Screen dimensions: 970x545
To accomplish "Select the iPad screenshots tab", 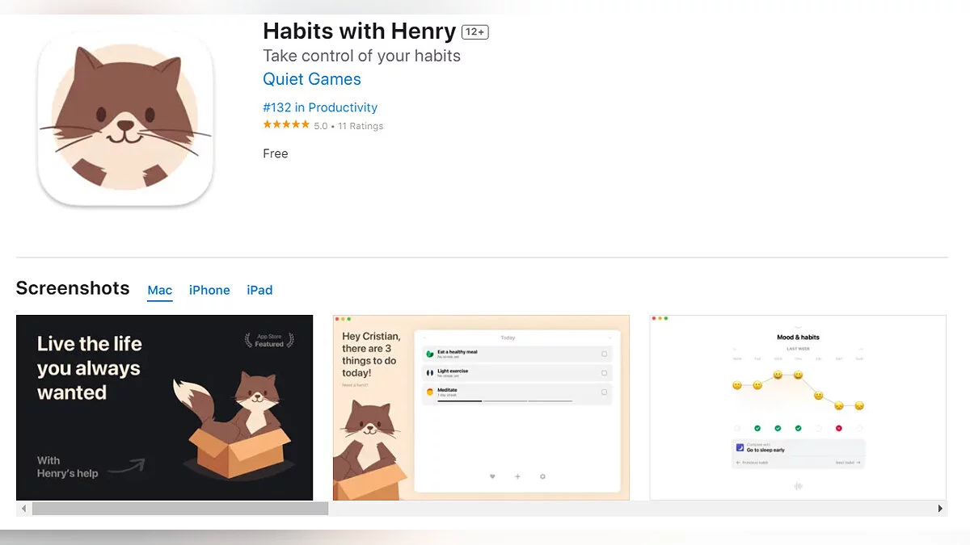I will [259, 291].
